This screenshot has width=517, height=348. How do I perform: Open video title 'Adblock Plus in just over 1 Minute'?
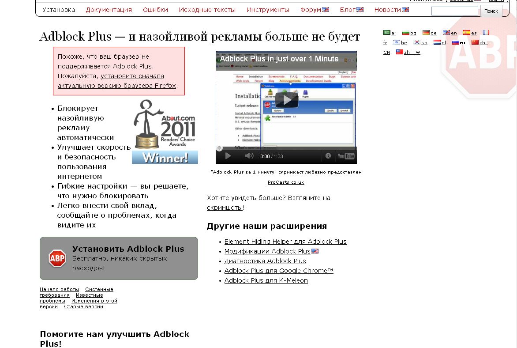279,59
